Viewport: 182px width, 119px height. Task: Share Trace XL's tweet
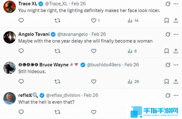pos(176,21)
